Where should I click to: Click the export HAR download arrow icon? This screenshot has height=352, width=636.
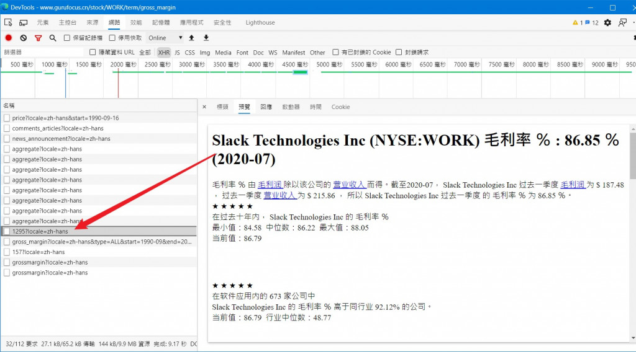coord(206,38)
